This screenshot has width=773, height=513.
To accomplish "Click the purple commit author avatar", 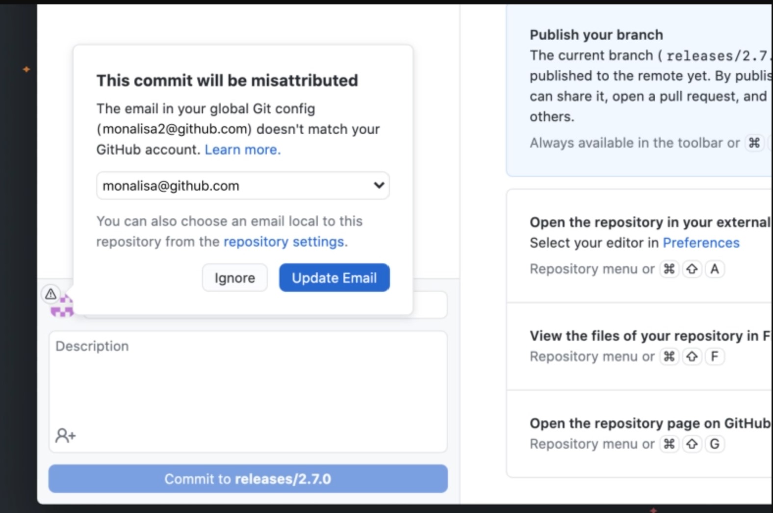I will 62,308.
